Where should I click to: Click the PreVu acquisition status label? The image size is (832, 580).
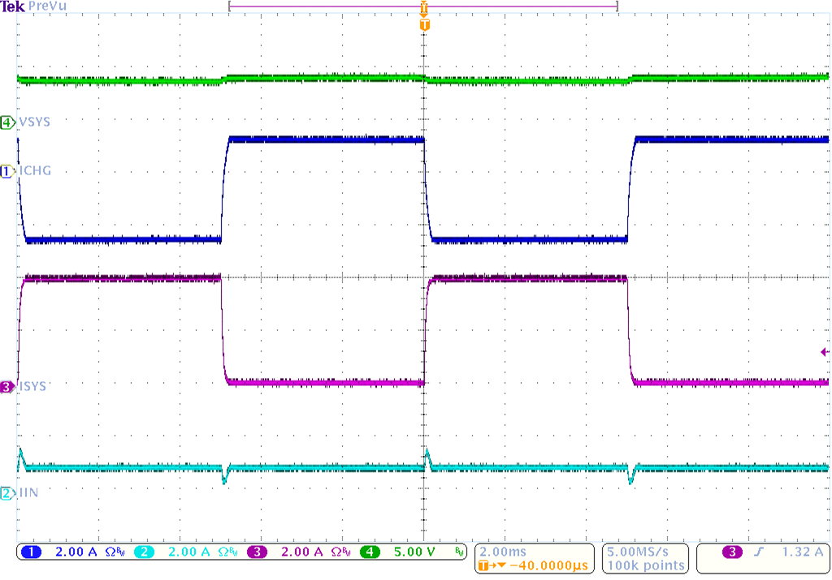[x=46, y=6]
